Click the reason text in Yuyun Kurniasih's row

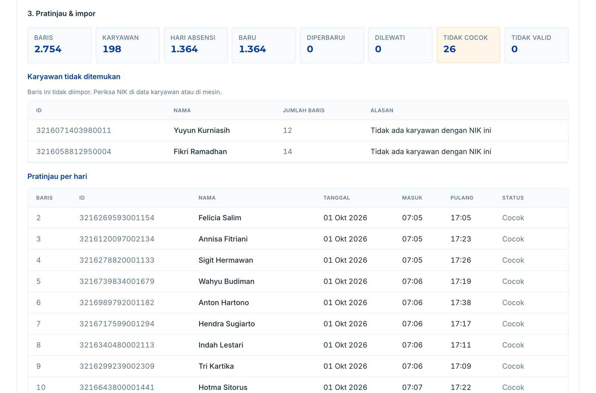pyautogui.click(x=431, y=130)
